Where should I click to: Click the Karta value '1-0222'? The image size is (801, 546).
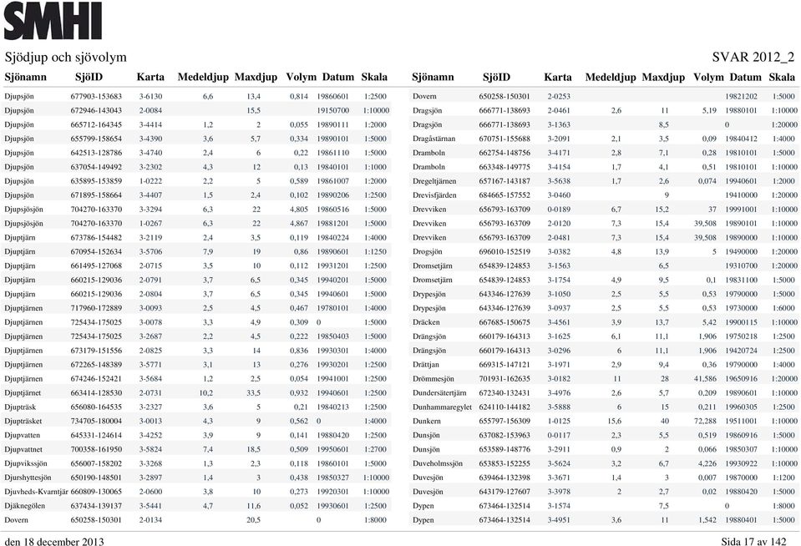[150, 181]
